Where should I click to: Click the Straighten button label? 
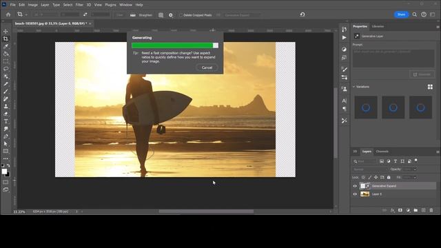pyautogui.click(x=145, y=15)
